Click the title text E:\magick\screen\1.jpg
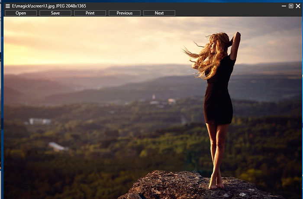 tap(33, 6)
